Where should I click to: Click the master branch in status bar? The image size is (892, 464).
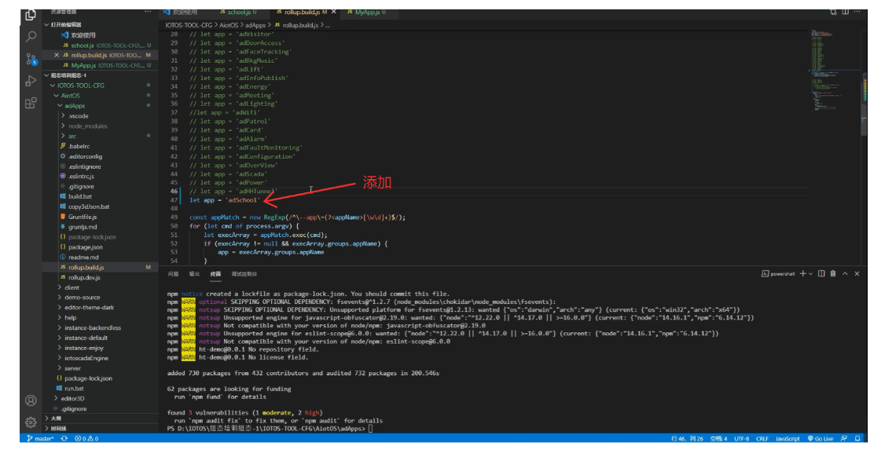point(41,439)
